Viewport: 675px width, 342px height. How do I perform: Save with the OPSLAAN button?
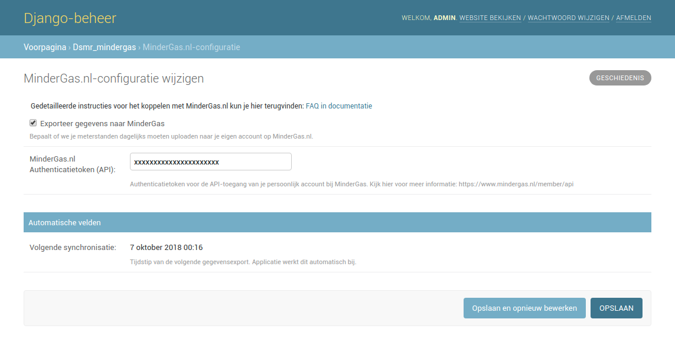(x=616, y=308)
